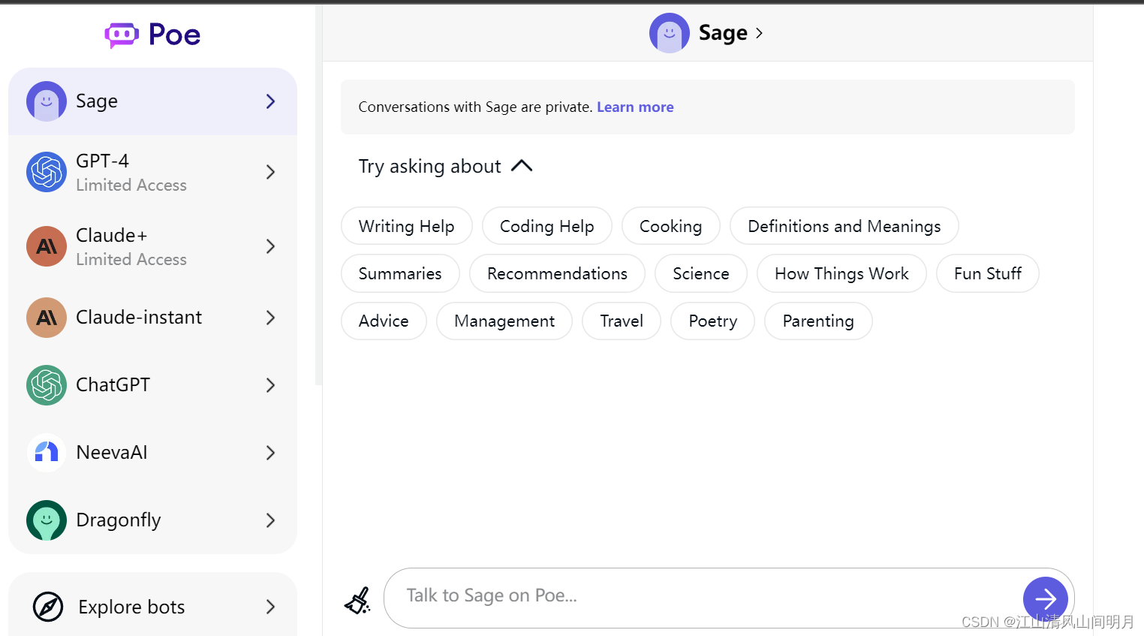Choose the Travel suggestion
The image size is (1144, 636).
[x=622, y=321]
